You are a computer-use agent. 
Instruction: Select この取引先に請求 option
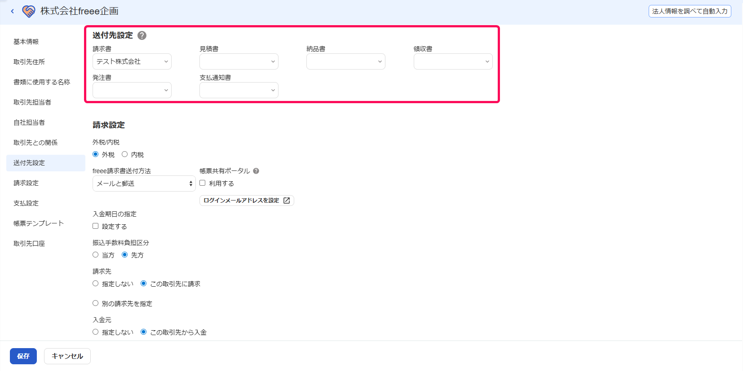tap(144, 284)
